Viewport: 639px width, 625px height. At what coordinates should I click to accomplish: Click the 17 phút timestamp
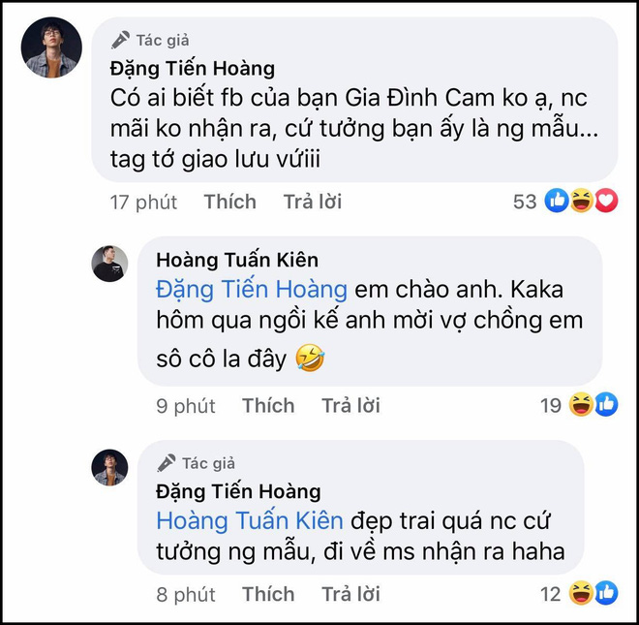tap(142, 202)
